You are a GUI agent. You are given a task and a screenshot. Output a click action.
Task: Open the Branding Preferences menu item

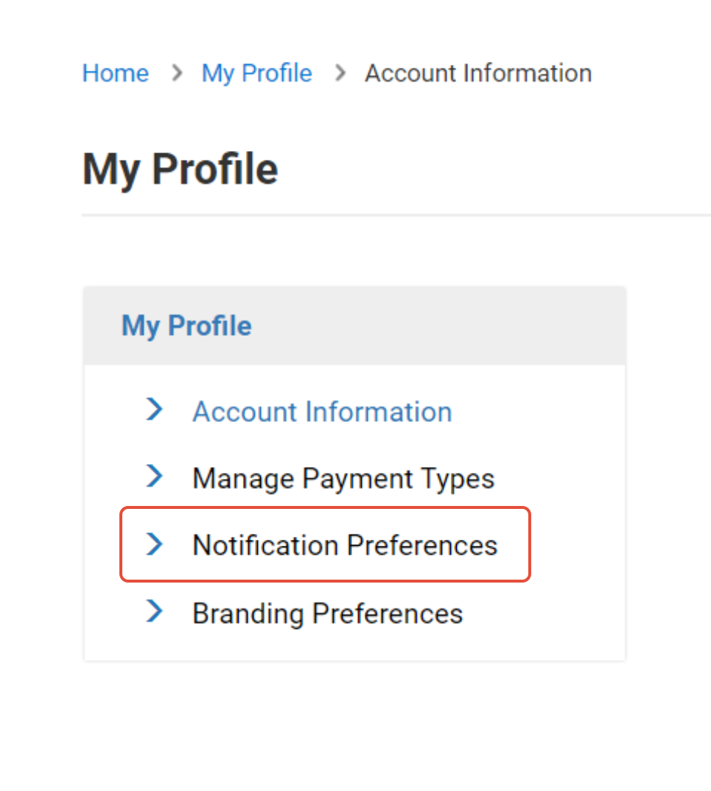(327, 614)
